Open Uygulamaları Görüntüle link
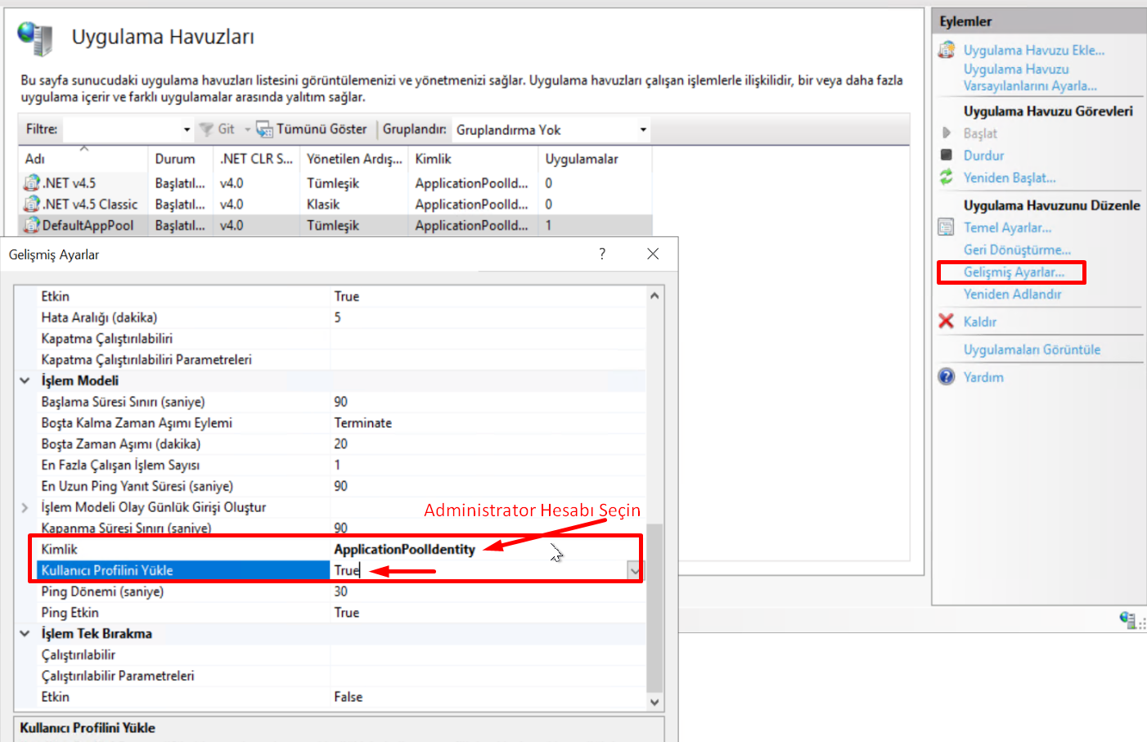1147x742 pixels. (x=1032, y=349)
